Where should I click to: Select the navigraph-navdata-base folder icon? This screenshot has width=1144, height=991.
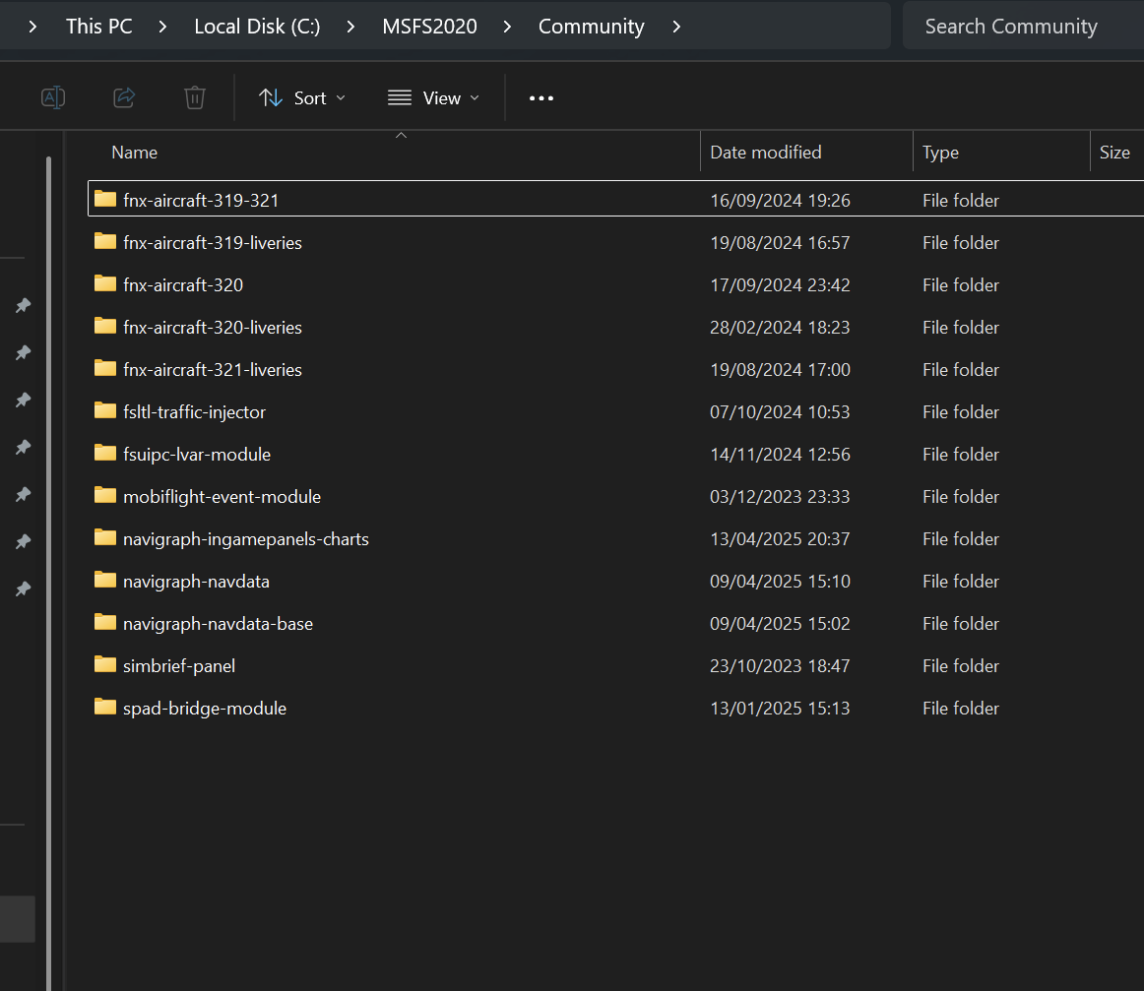[105, 622]
